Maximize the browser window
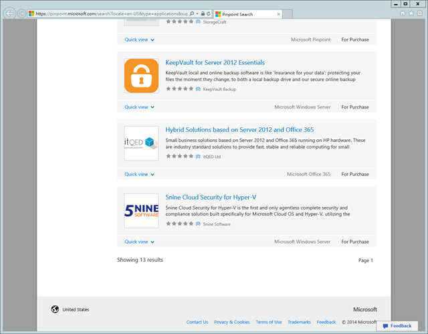428x334 pixels. click(406, 4)
